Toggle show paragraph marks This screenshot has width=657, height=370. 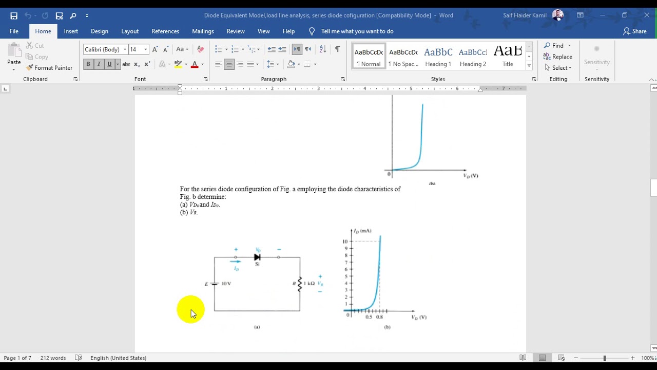click(337, 49)
